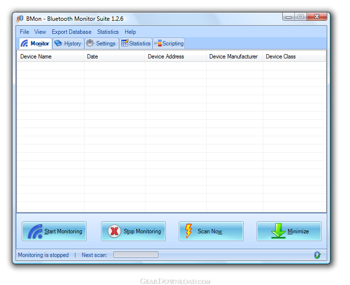This screenshot has width=350, height=285.
Task: Sort by Device Name column header
Action: click(x=51, y=57)
